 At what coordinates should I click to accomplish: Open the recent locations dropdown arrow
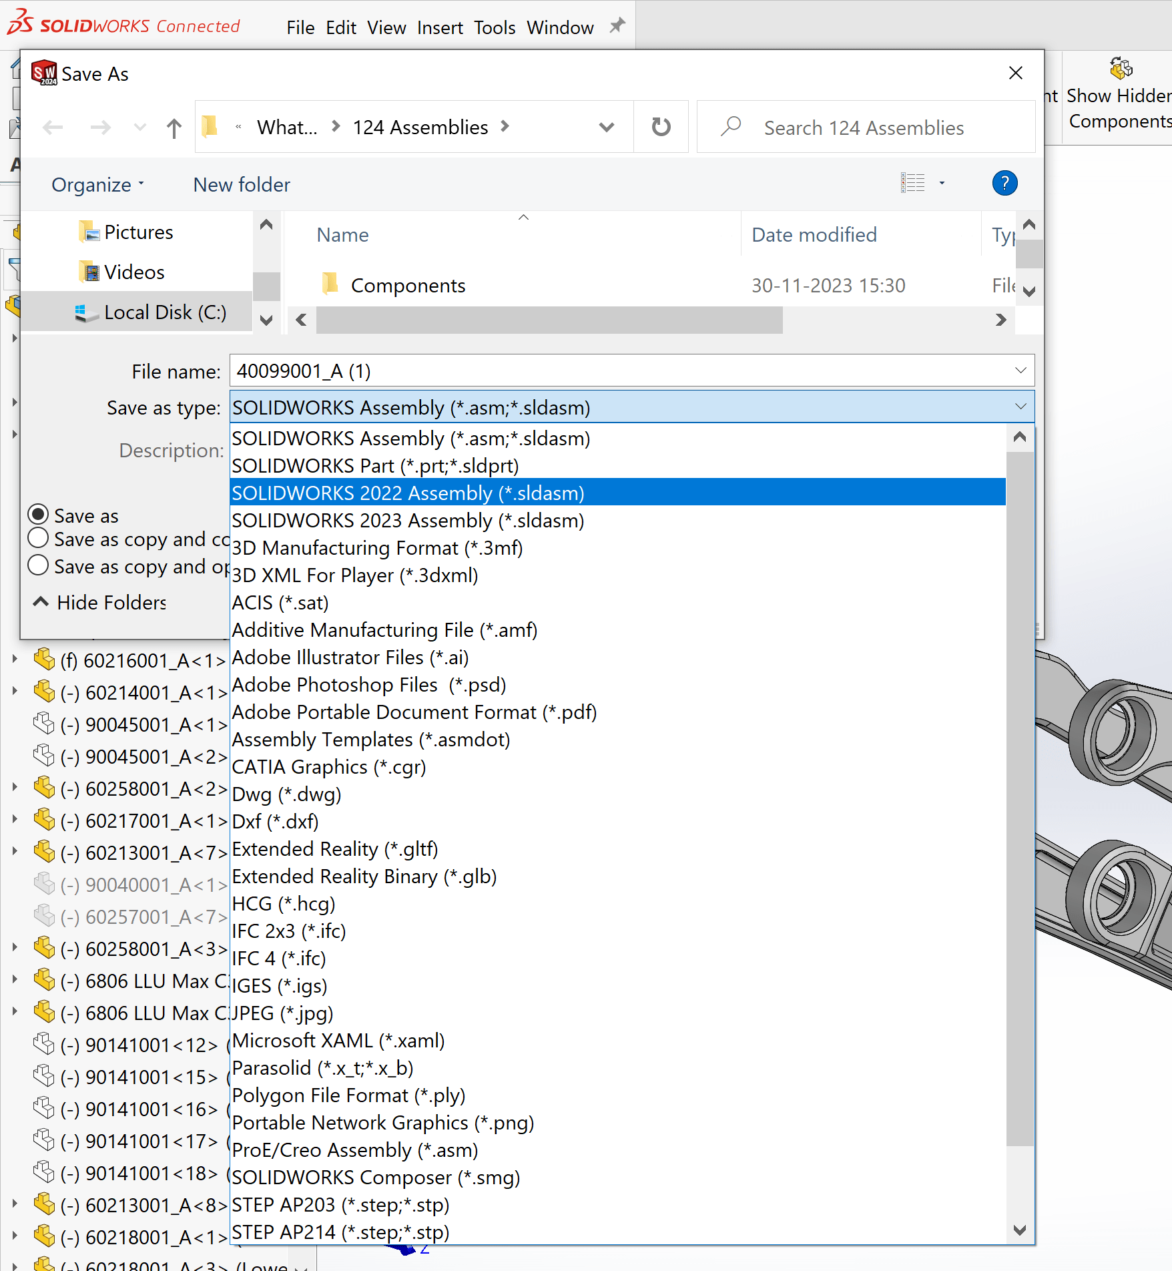click(x=139, y=128)
